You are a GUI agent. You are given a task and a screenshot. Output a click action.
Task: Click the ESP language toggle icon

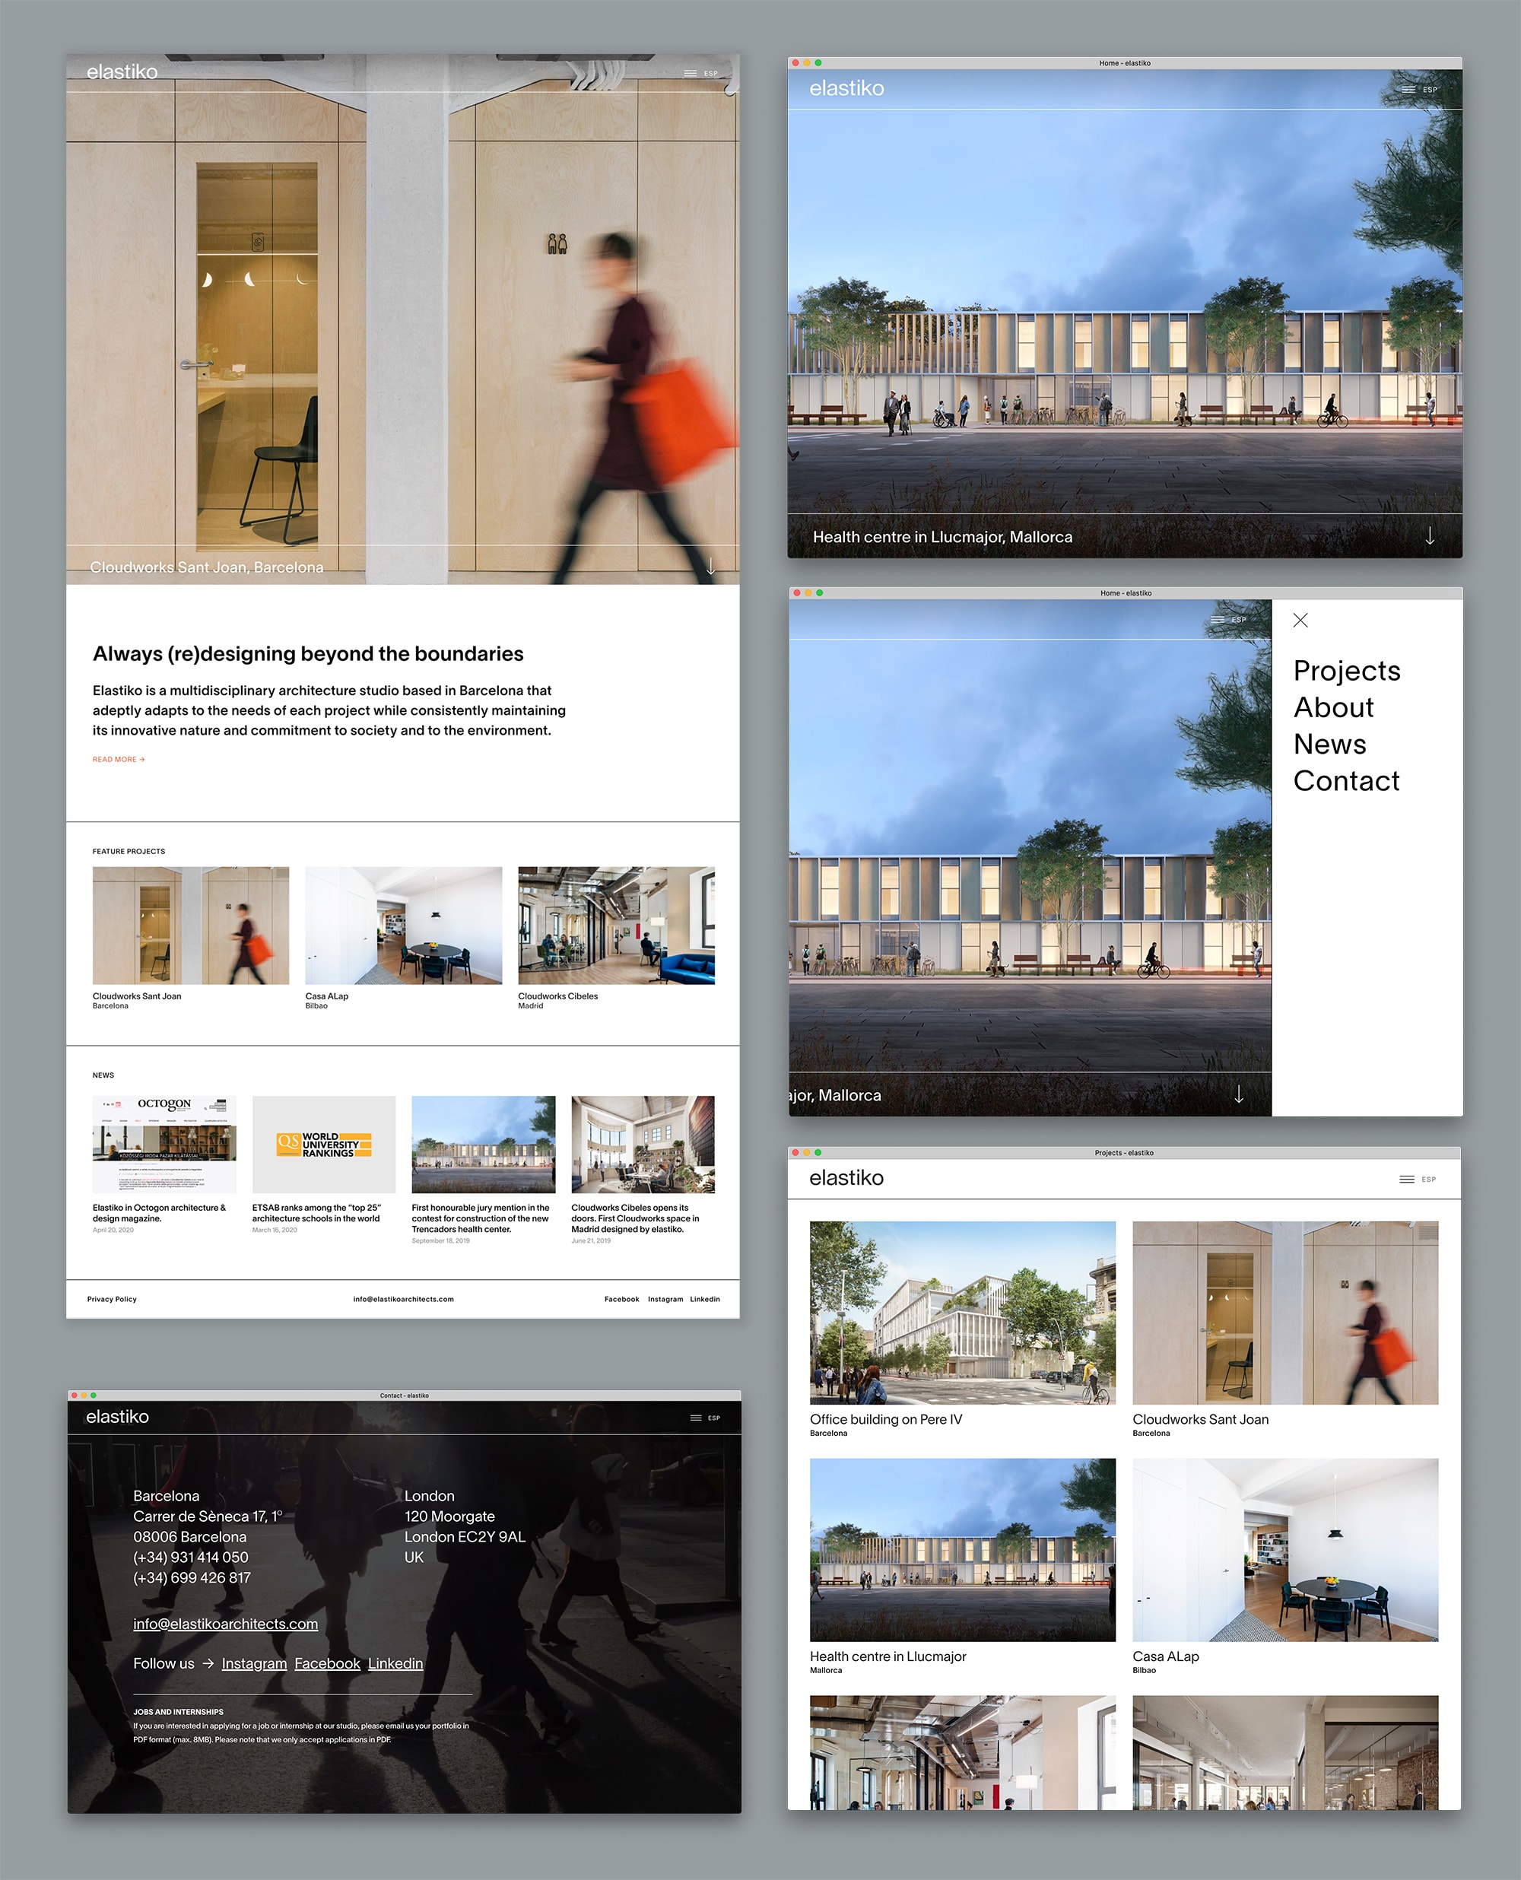(x=719, y=68)
